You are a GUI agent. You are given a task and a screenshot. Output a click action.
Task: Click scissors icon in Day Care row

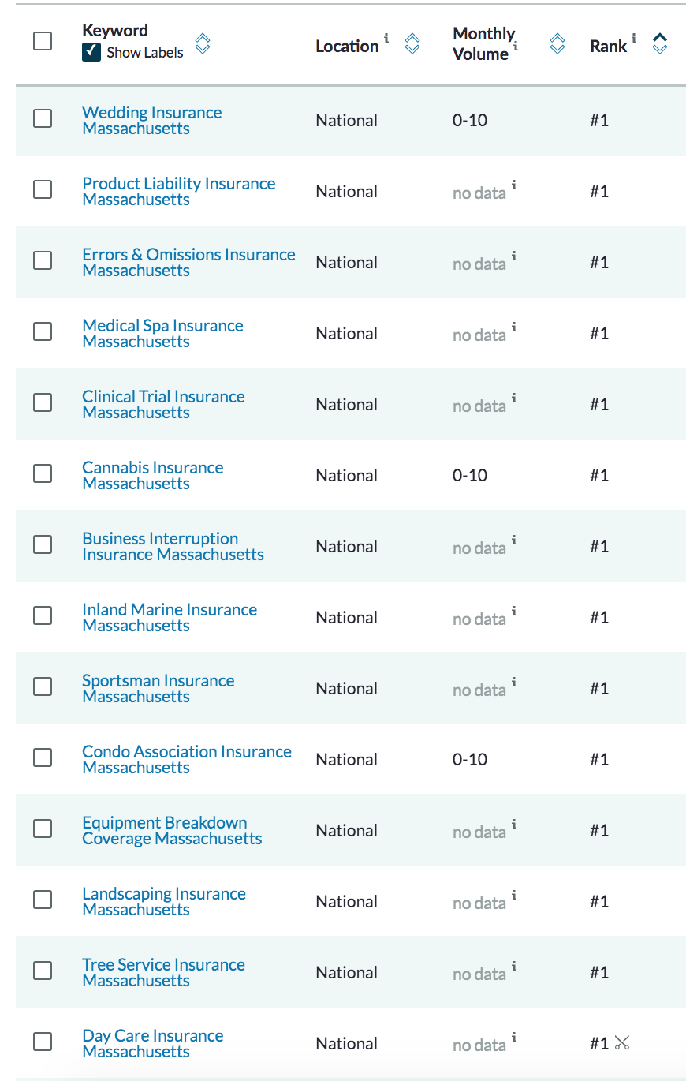[622, 1043]
